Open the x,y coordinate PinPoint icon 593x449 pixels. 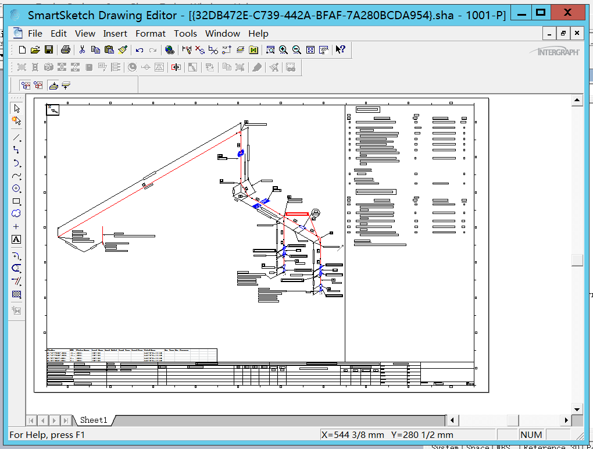[227, 49]
